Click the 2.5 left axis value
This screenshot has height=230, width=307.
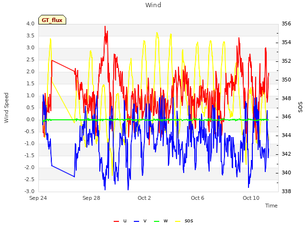(x=30, y=59)
